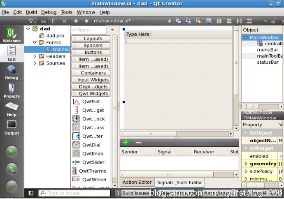The height and width of the screenshot is (199, 284).
Task: Click the Build hammer button
Action: tap(12, 187)
